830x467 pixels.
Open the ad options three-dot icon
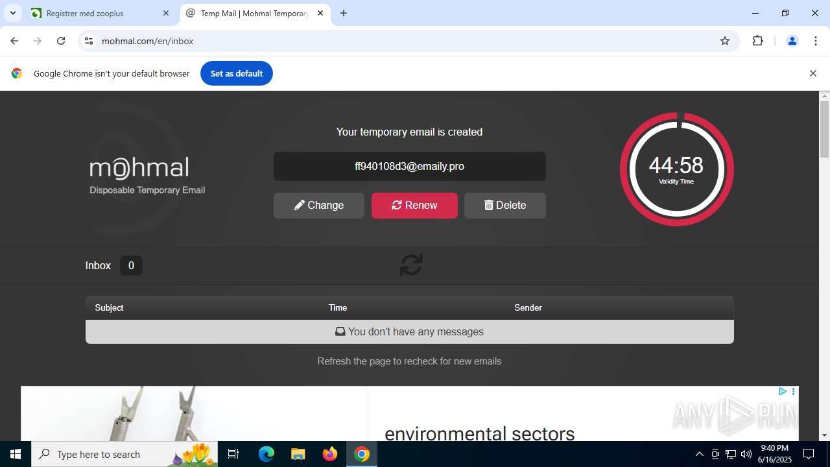tap(793, 391)
